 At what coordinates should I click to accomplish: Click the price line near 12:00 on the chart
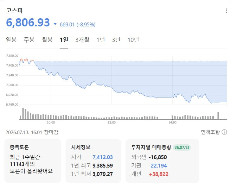click(x=112, y=88)
